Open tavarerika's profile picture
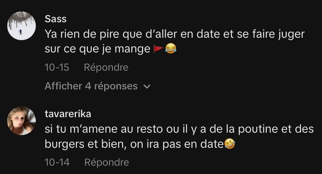Viewport: 322px width, 174px height. coord(21,121)
